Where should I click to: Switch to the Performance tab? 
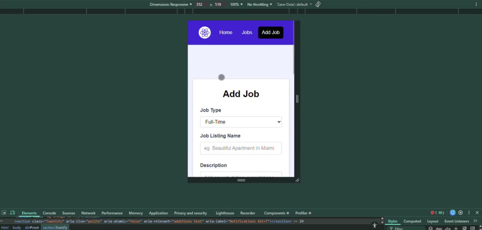click(112, 213)
